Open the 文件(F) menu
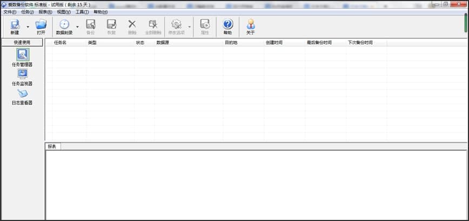Viewport: 469px width, 221px height. tap(10, 12)
